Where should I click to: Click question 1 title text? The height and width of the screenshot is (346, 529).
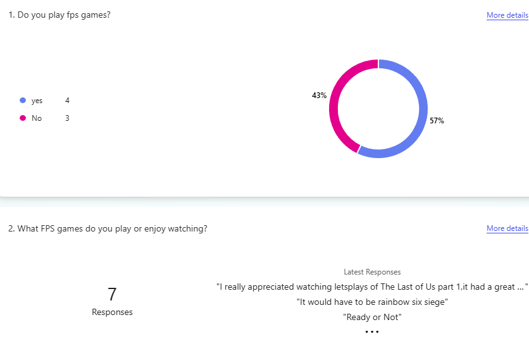pos(59,15)
